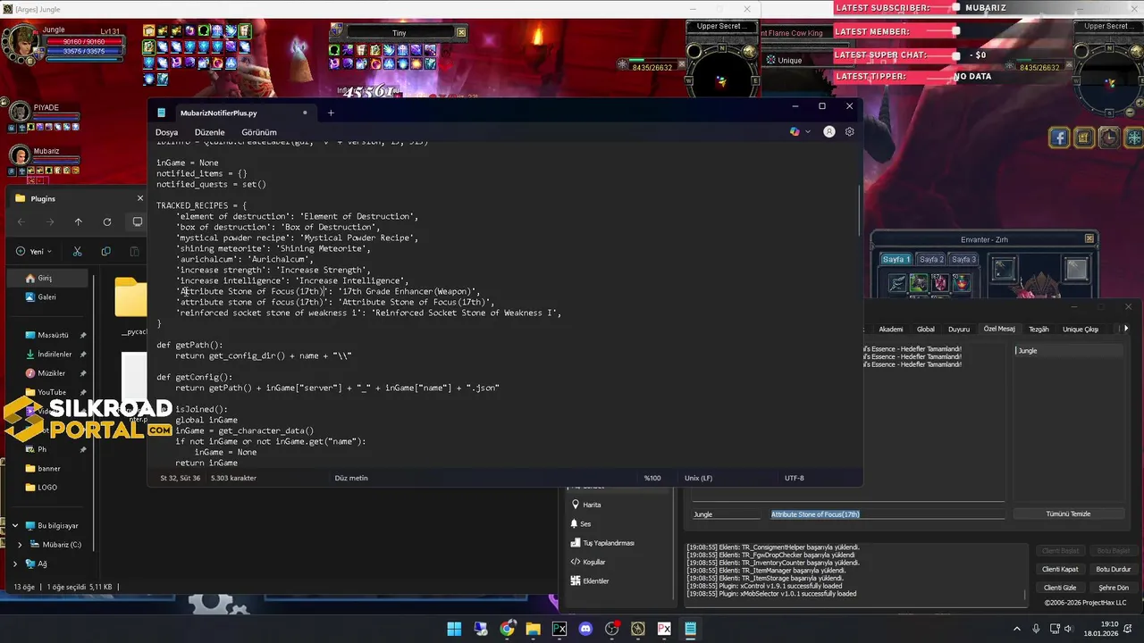Add a new Notepad tab
1144x643 pixels.
point(331,113)
